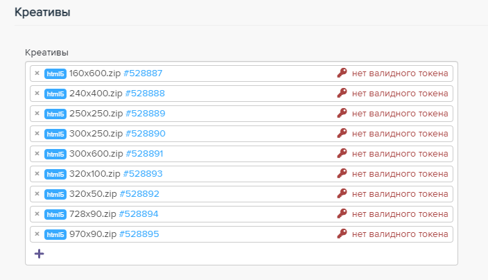Remove the 320x50.zip creative
The width and height of the screenshot is (488, 280).
(x=37, y=193)
